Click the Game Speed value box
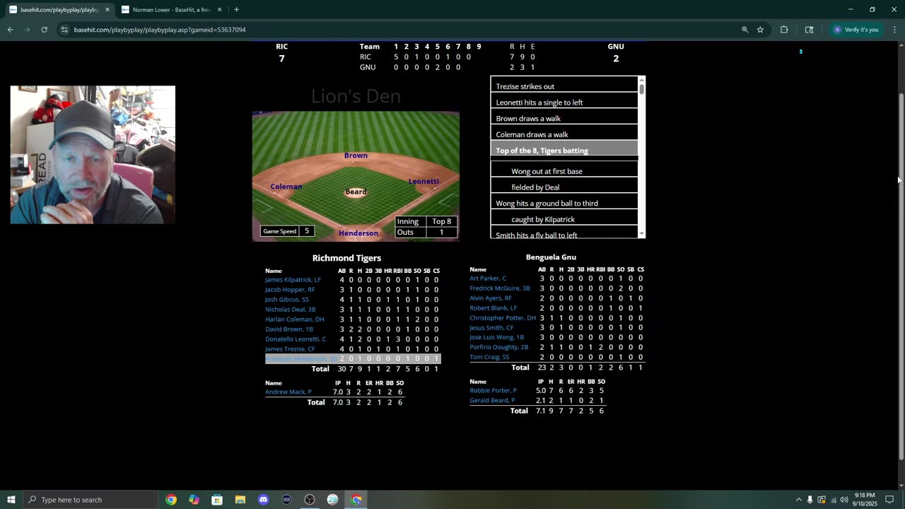Screen dimensions: 905x509 click(307, 231)
